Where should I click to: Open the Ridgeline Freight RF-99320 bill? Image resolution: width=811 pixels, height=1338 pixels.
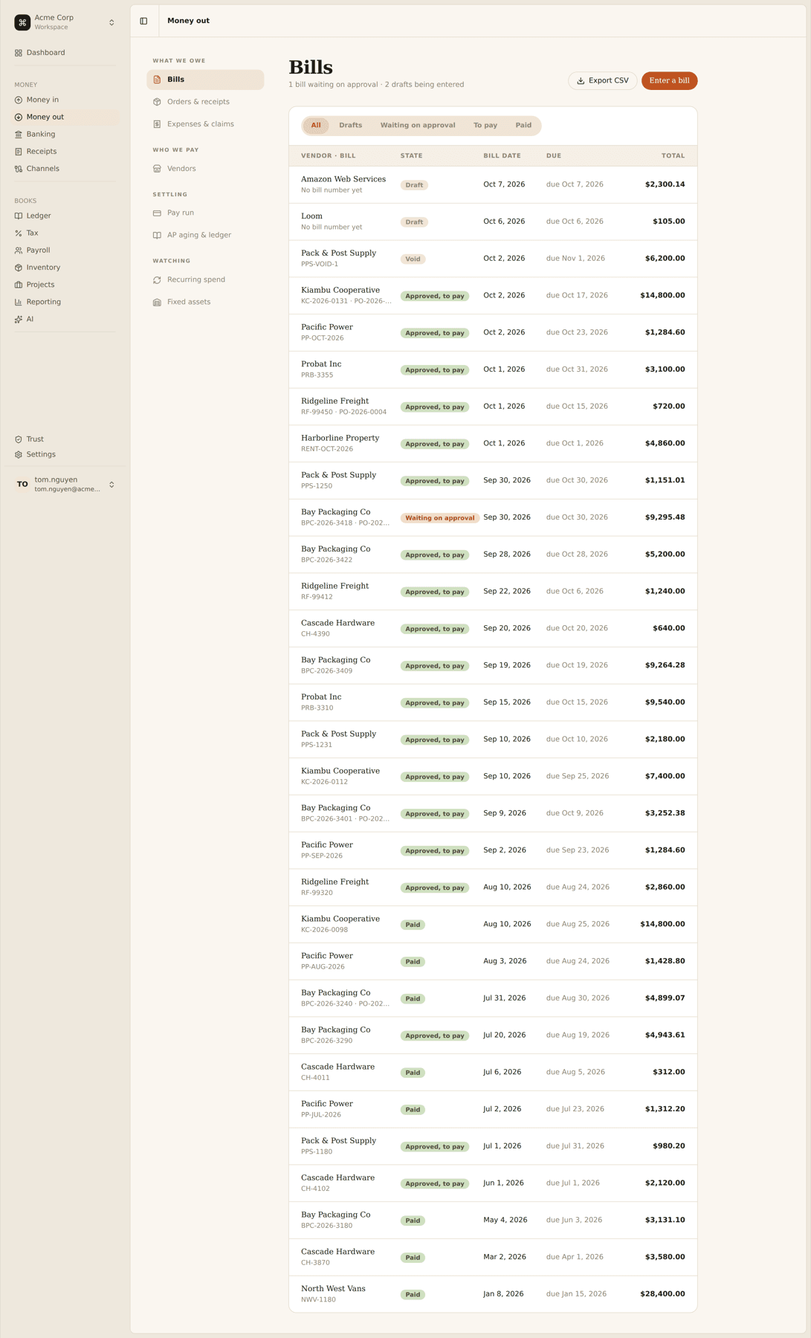click(493, 888)
